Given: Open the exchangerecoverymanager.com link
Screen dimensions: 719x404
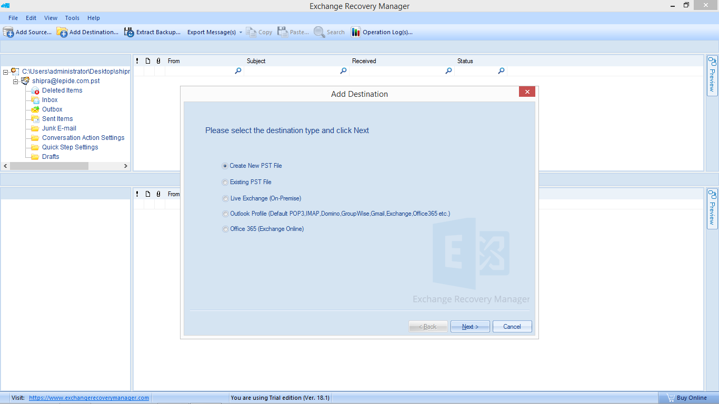Looking at the screenshot, I should click(x=89, y=398).
